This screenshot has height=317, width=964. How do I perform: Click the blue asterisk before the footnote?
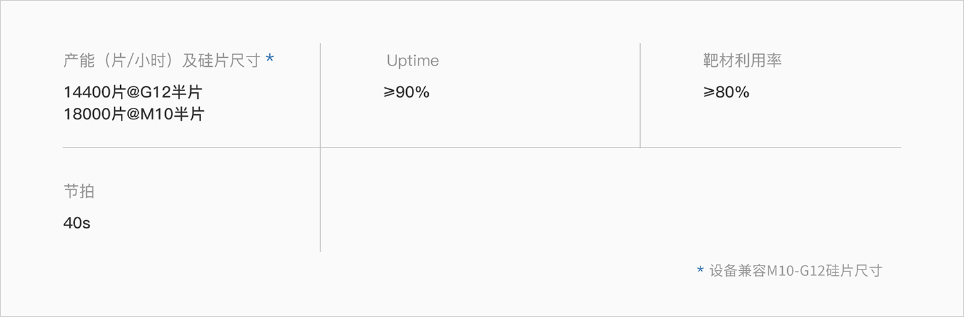(x=700, y=270)
